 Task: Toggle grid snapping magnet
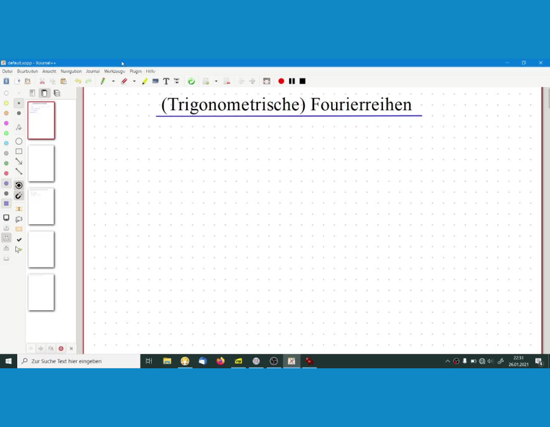19,196
